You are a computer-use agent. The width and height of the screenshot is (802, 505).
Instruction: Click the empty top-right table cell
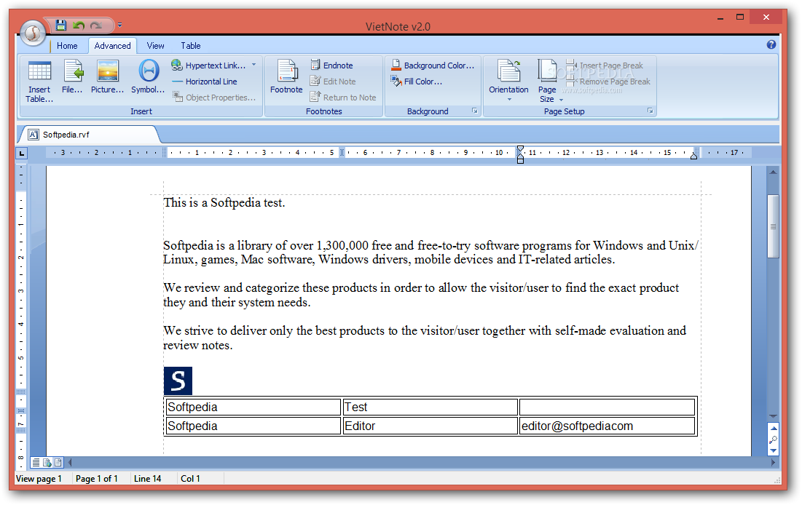607,407
